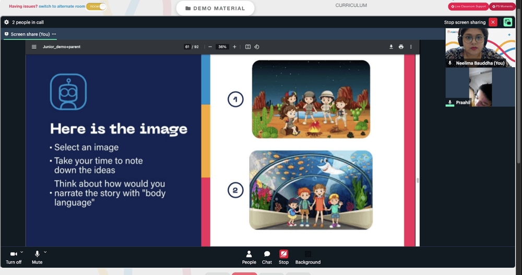
Task: Click '2 people in call' text
Action: click(x=28, y=22)
